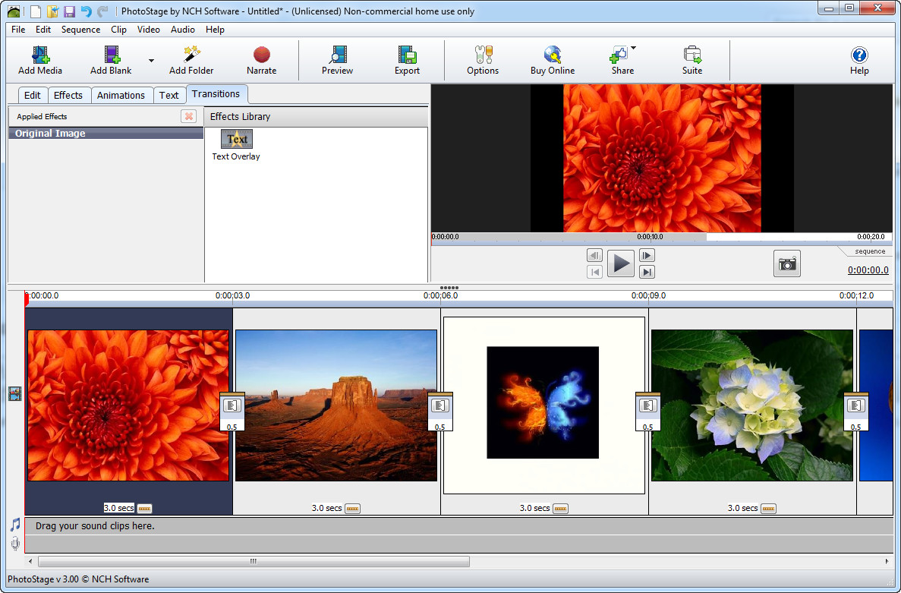Image resolution: width=901 pixels, height=593 pixels.
Task: Open the Sequence menu
Action: [x=80, y=30]
